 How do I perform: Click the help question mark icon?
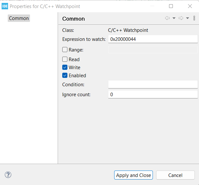(8, 175)
